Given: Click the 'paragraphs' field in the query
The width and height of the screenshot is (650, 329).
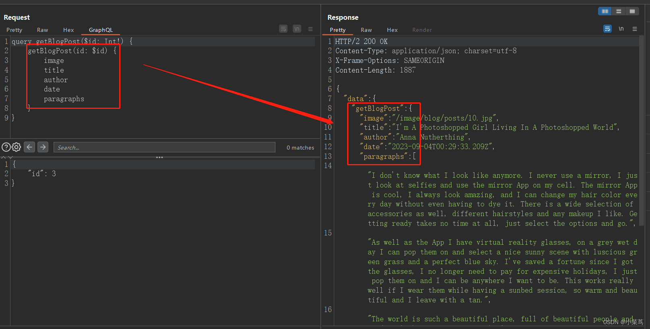Looking at the screenshot, I should (x=64, y=99).
